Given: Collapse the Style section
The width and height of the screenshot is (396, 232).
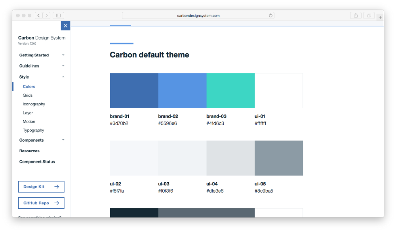Looking at the screenshot, I should pyautogui.click(x=41, y=77).
